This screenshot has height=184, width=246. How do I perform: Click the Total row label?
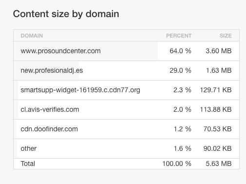click(x=28, y=164)
